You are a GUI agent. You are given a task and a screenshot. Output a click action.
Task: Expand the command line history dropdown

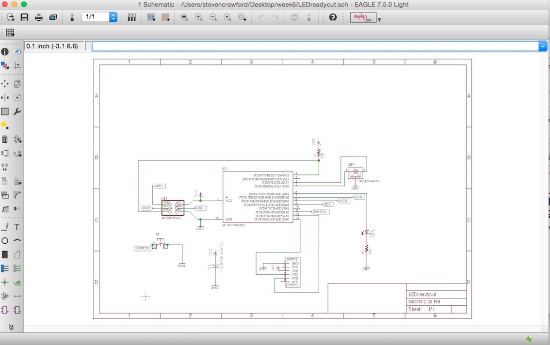pos(543,46)
